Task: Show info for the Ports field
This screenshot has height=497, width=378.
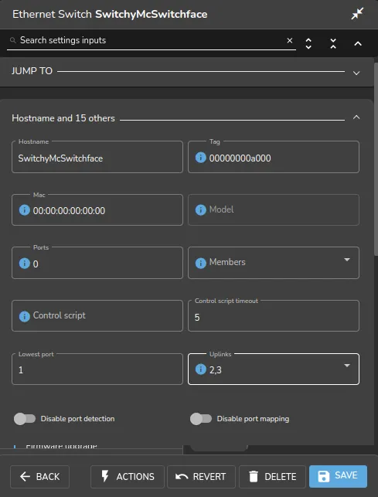Action: pos(25,263)
